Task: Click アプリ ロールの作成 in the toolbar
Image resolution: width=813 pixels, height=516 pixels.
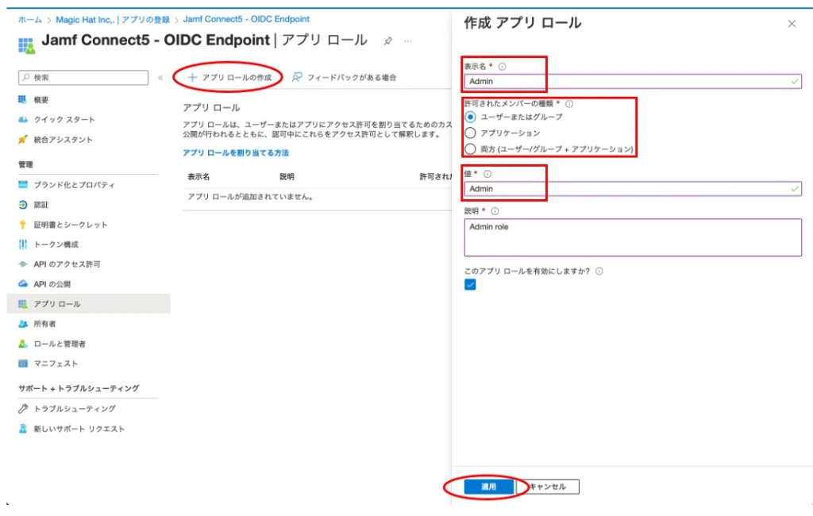Action: (x=229, y=77)
